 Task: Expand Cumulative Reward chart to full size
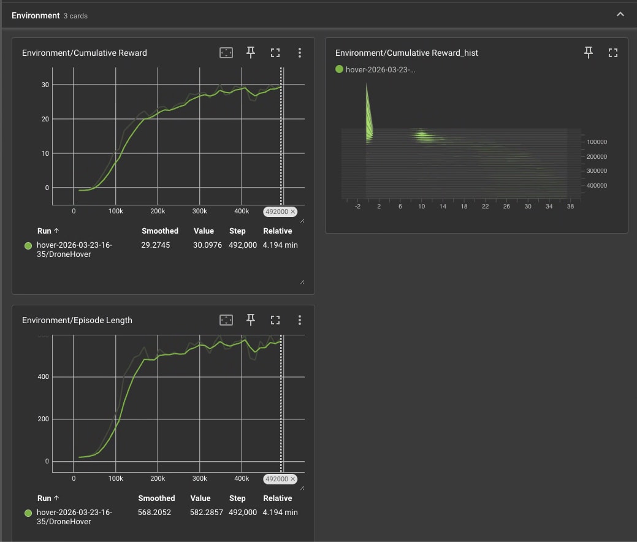coord(275,52)
